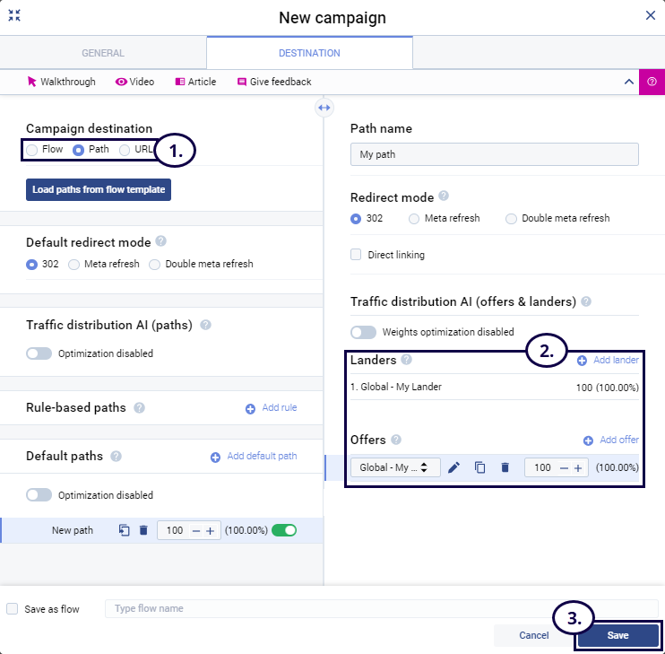Image resolution: width=665 pixels, height=654 pixels.
Task: Click the edit pencil icon for the offer
Action: click(x=453, y=467)
